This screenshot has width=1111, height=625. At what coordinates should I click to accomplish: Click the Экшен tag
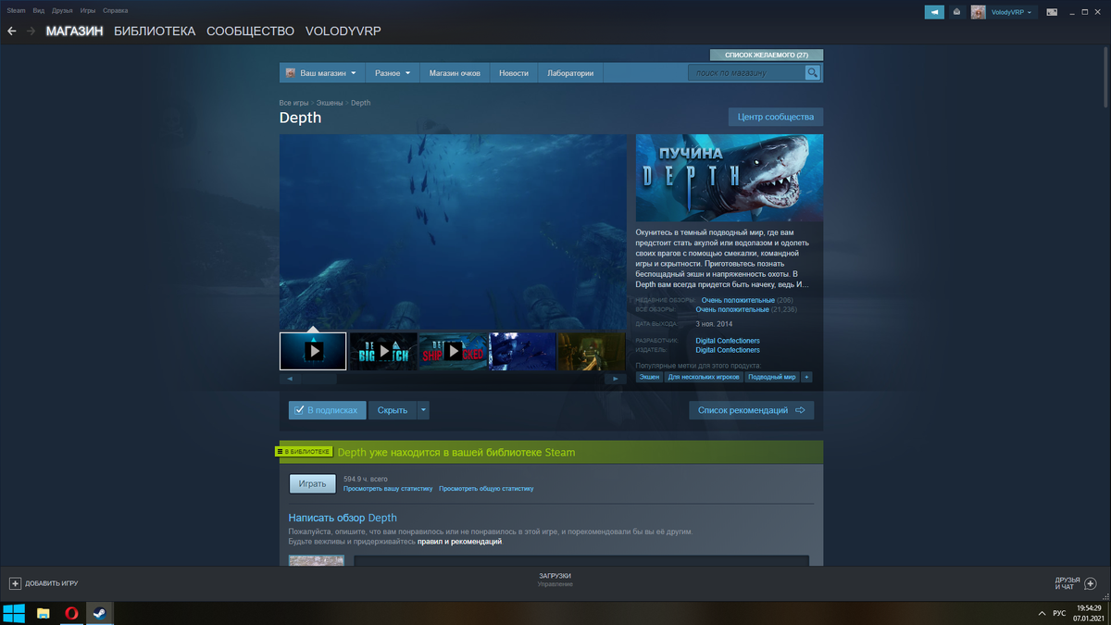pyautogui.click(x=649, y=377)
